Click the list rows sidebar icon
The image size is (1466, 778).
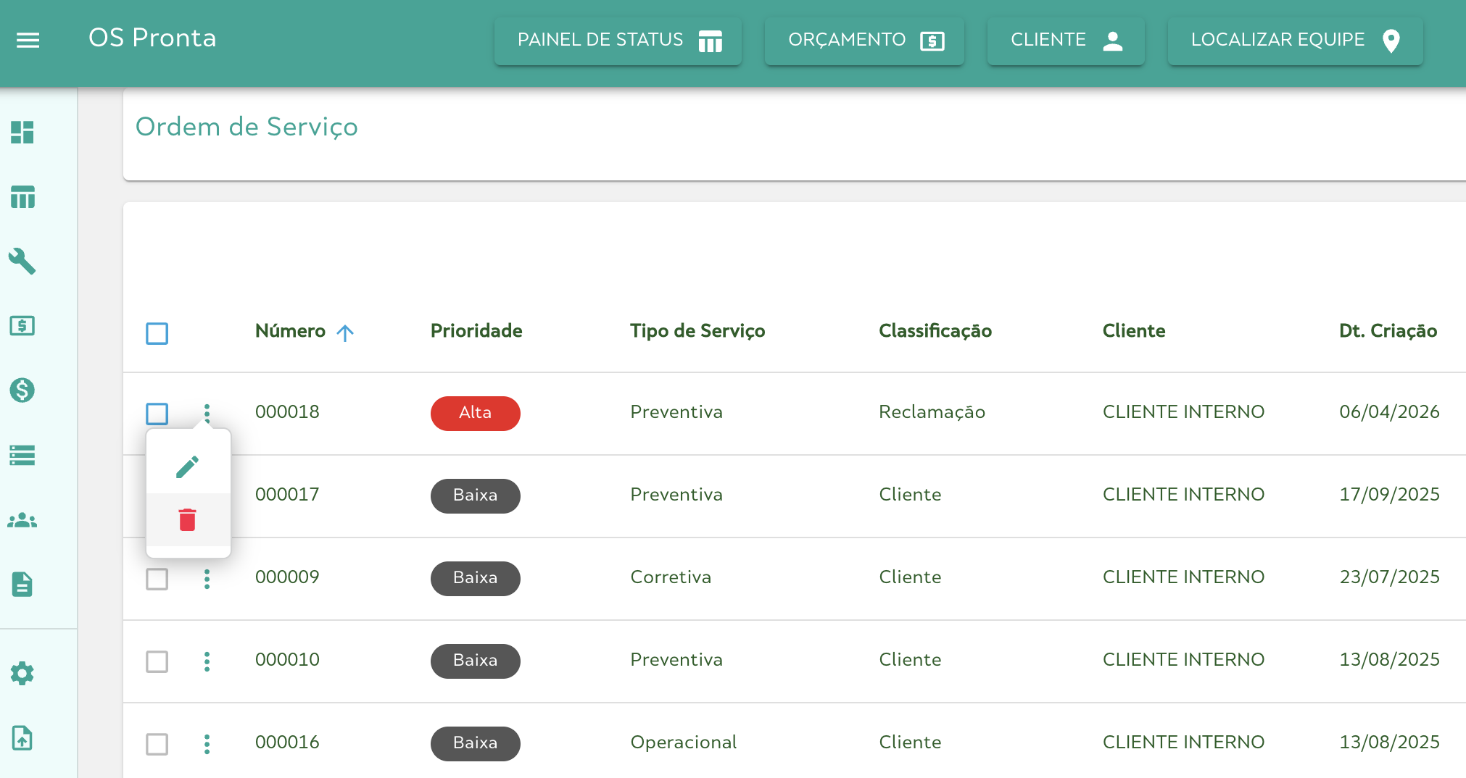tap(22, 455)
